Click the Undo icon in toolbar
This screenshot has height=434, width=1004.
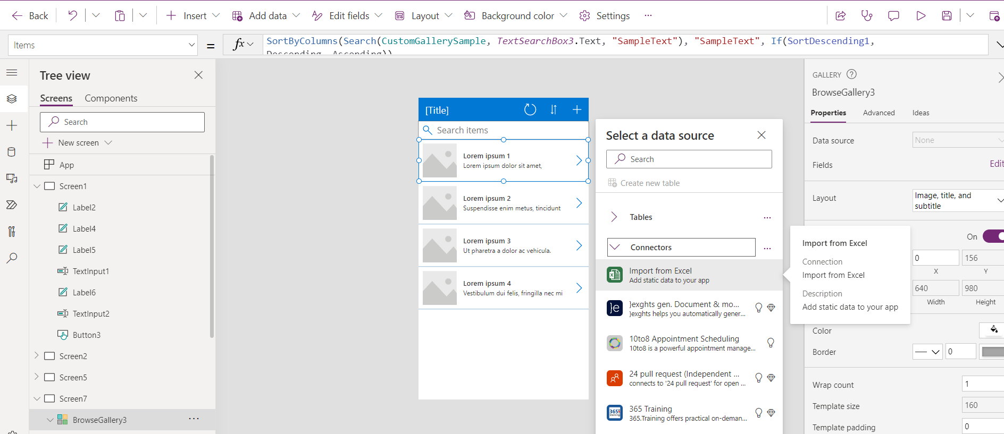(73, 15)
